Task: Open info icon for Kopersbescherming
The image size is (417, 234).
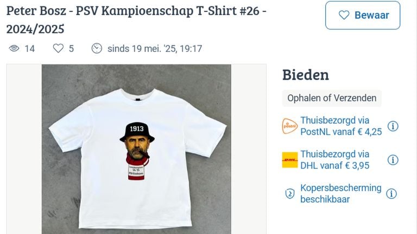Action: (x=391, y=194)
